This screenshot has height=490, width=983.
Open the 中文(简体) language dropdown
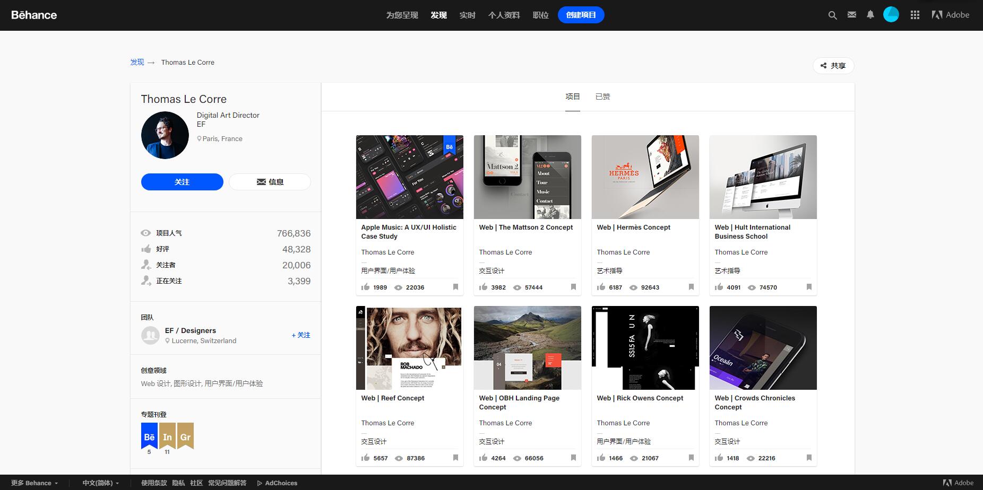pyautogui.click(x=101, y=483)
